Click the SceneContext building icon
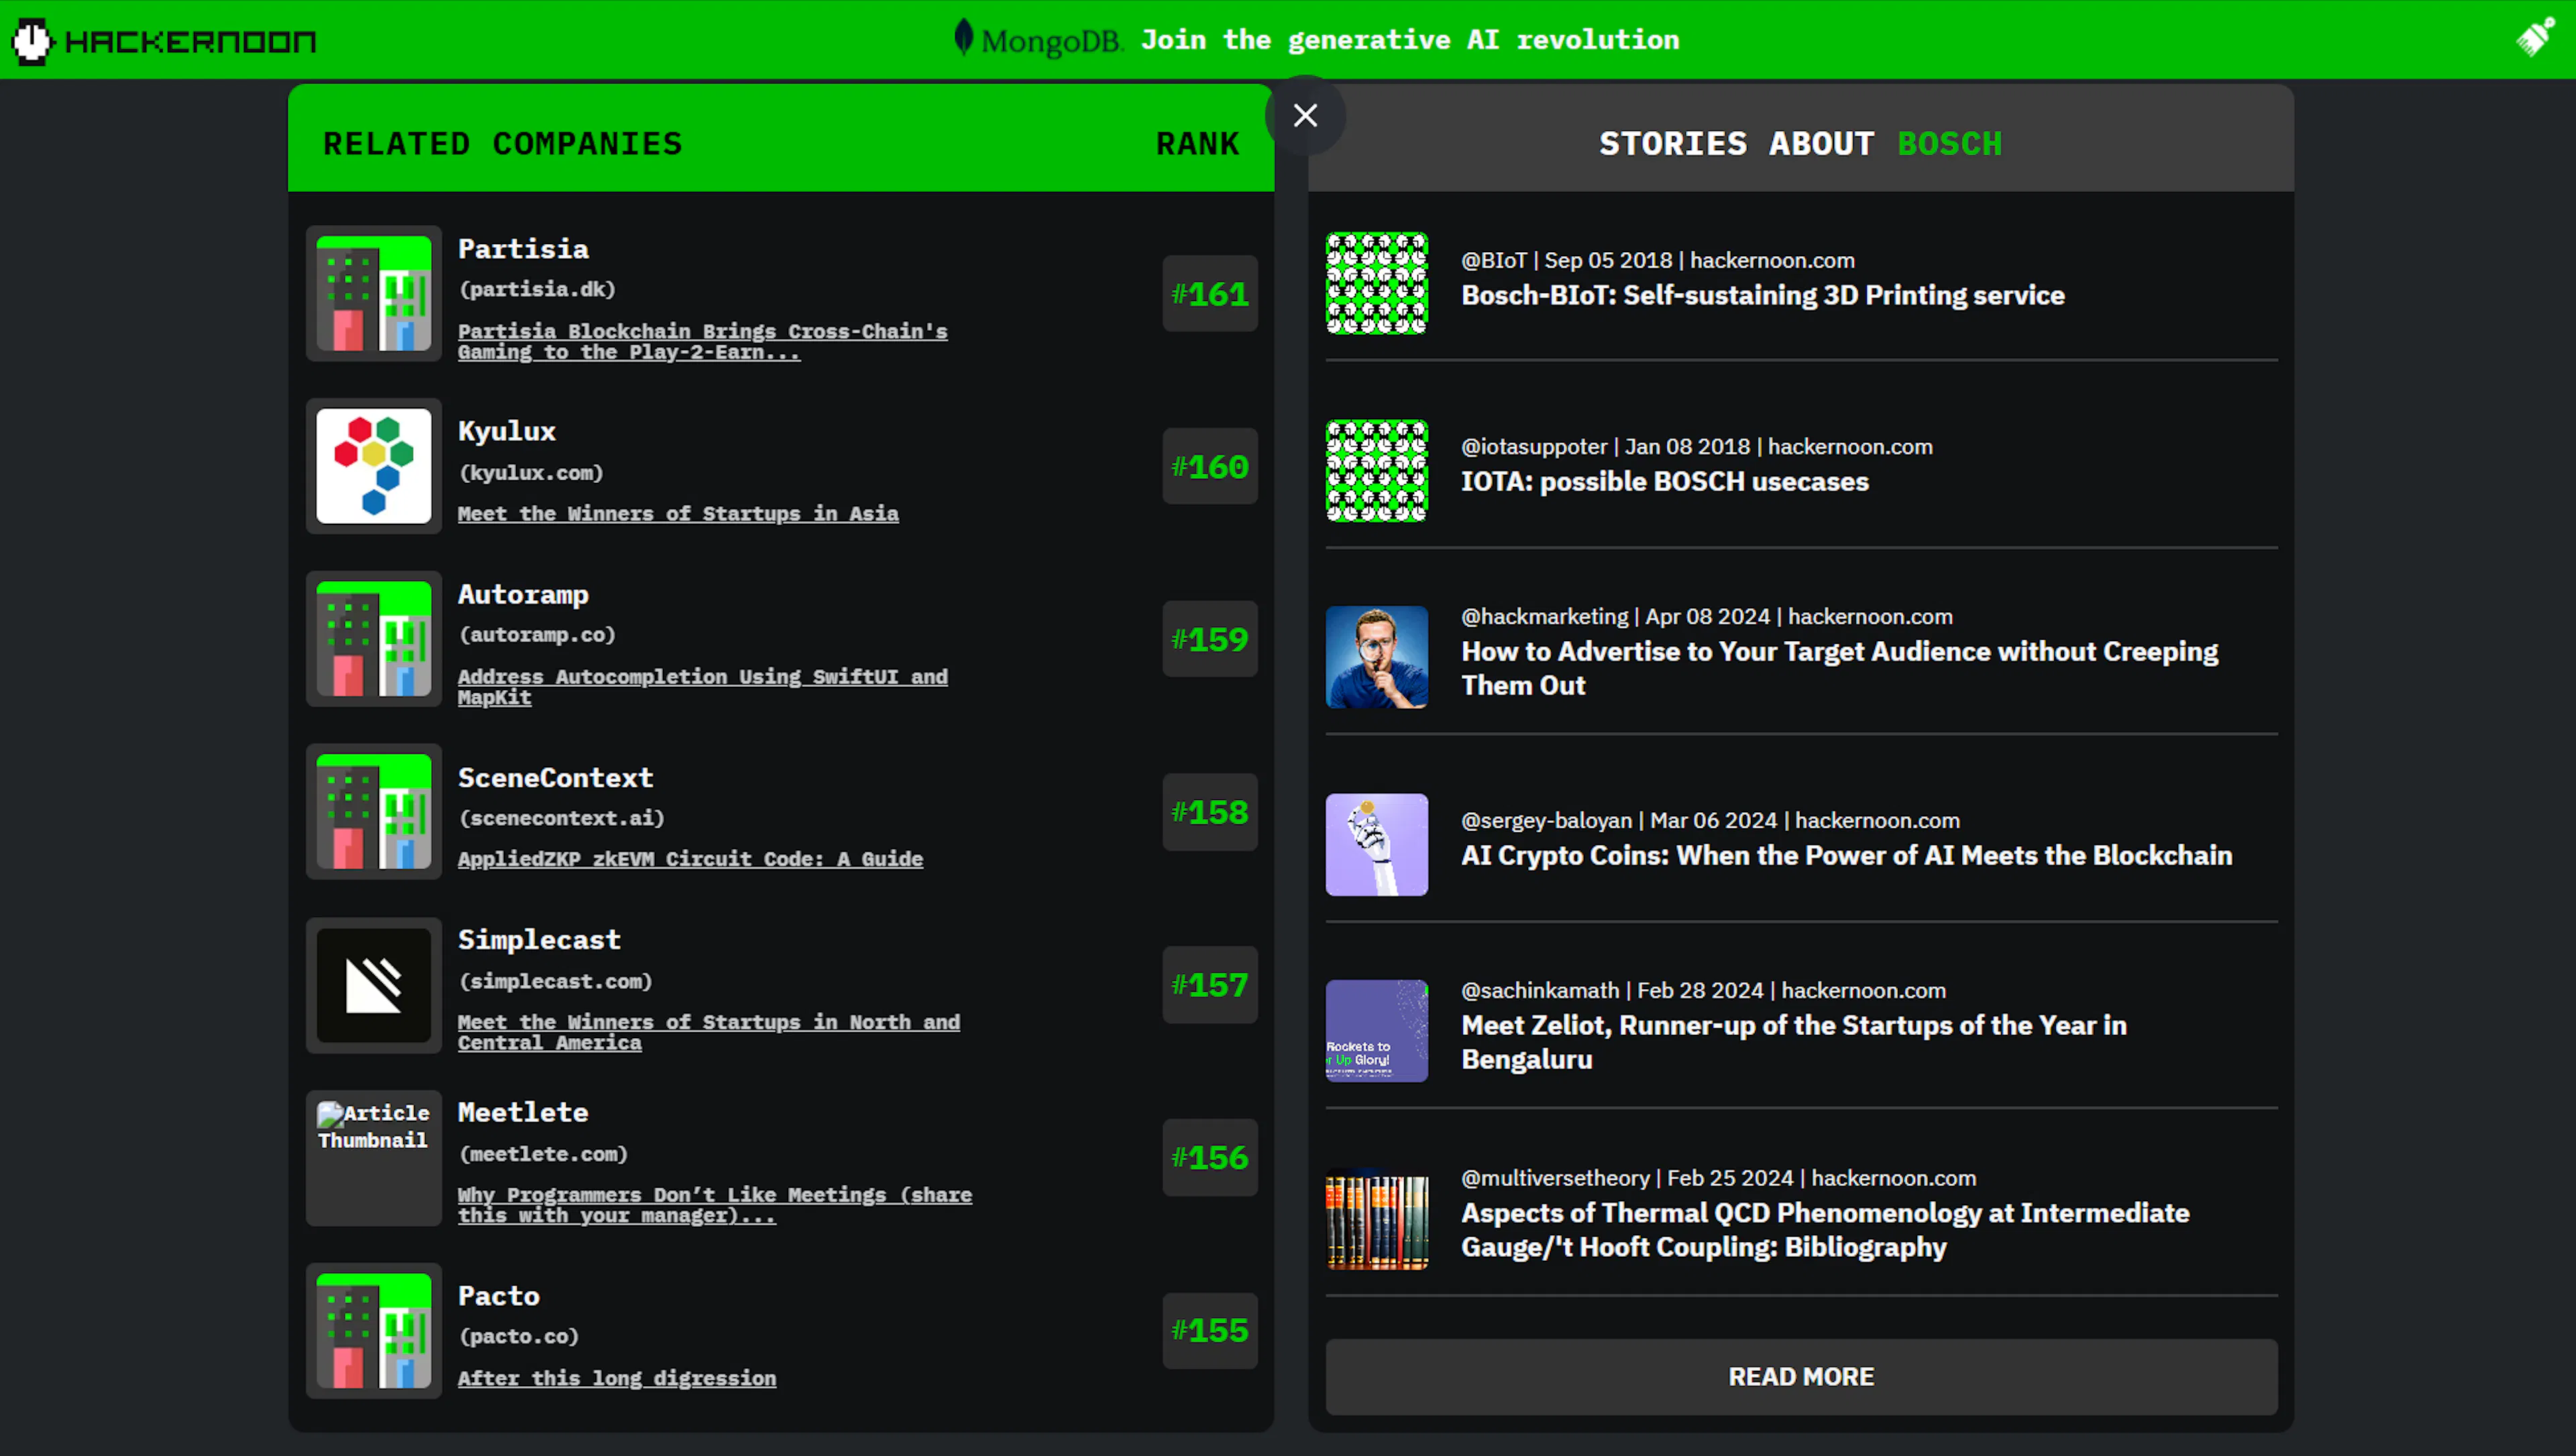This screenshot has height=1456, width=2576. 374,812
